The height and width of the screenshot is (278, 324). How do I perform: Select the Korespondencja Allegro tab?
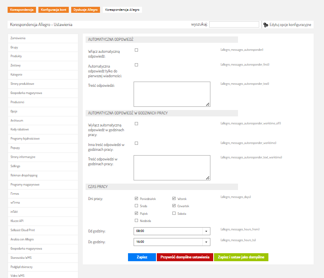coord(122,10)
